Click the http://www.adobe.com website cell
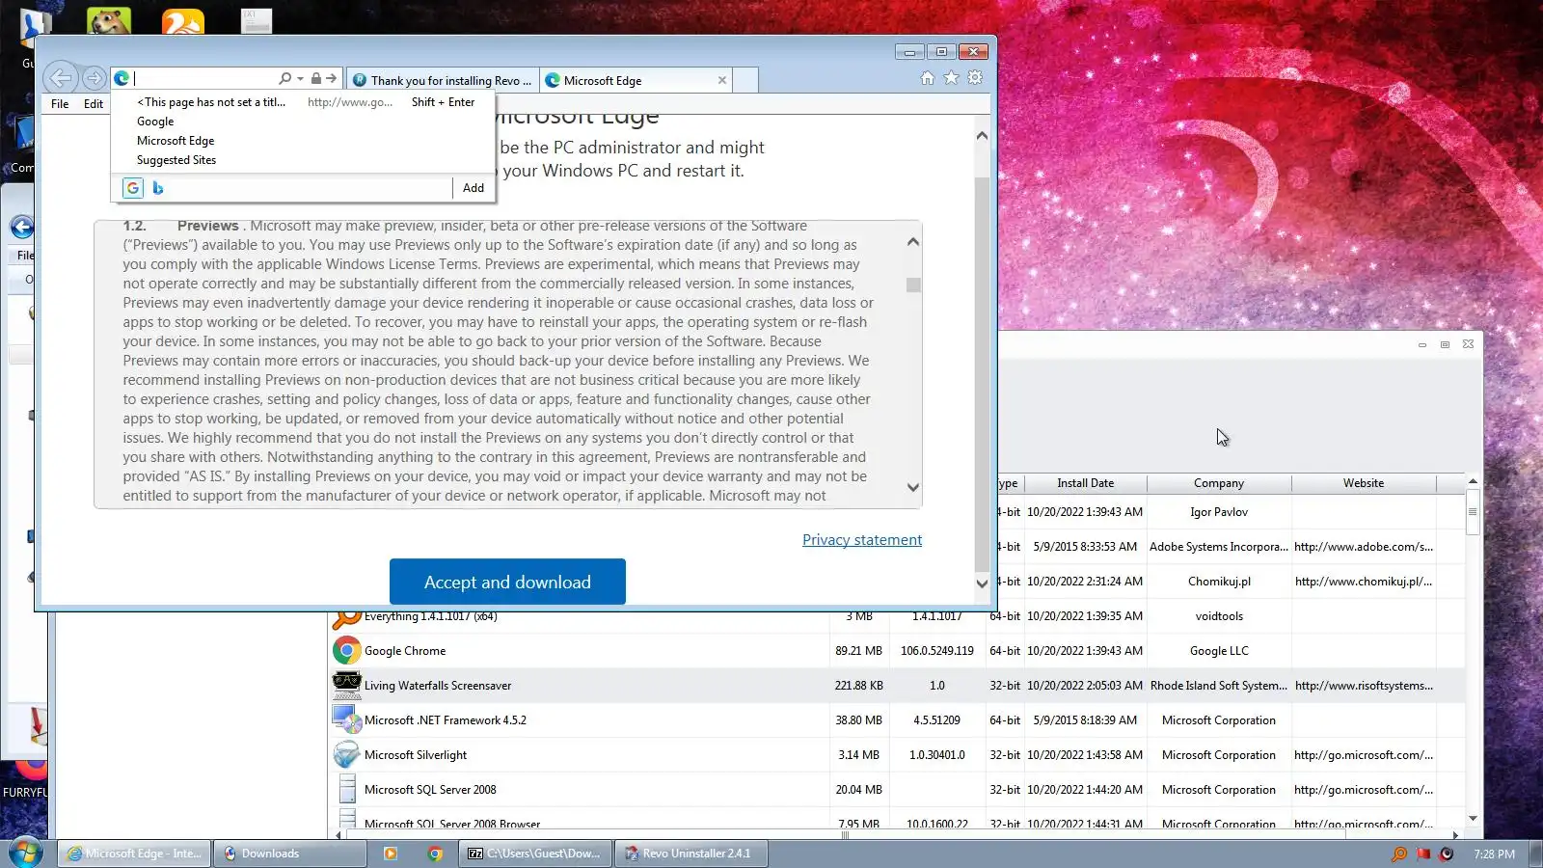The height and width of the screenshot is (868, 1543). [1364, 547]
